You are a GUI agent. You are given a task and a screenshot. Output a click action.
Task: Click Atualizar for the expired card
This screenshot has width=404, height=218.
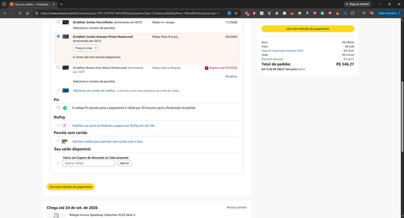pos(231,76)
